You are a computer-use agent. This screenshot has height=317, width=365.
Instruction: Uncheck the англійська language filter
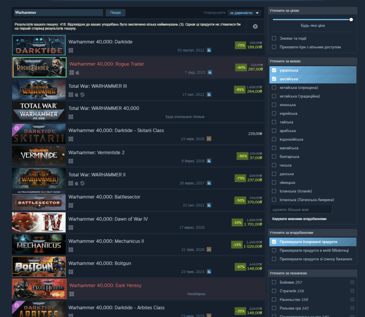tap(274, 79)
